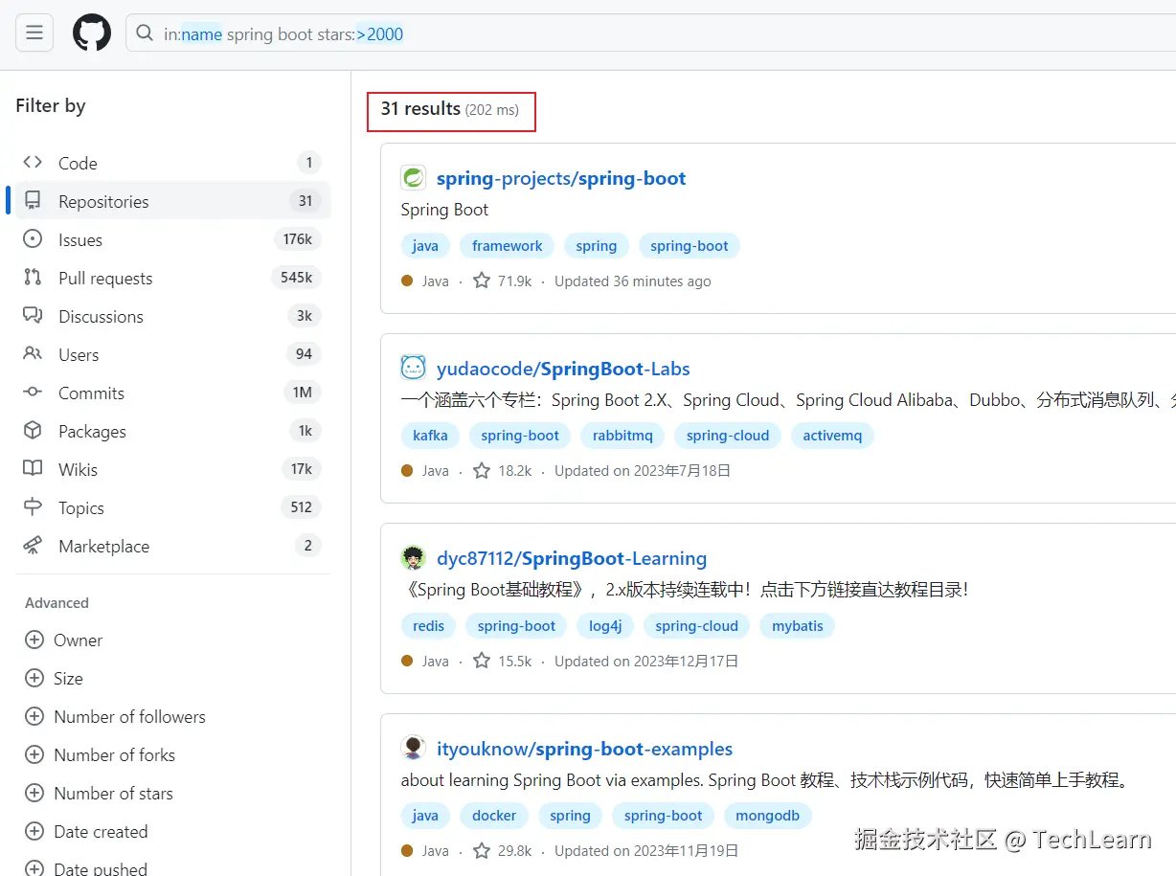Click the rabbitmq topic tag

click(x=622, y=436)
